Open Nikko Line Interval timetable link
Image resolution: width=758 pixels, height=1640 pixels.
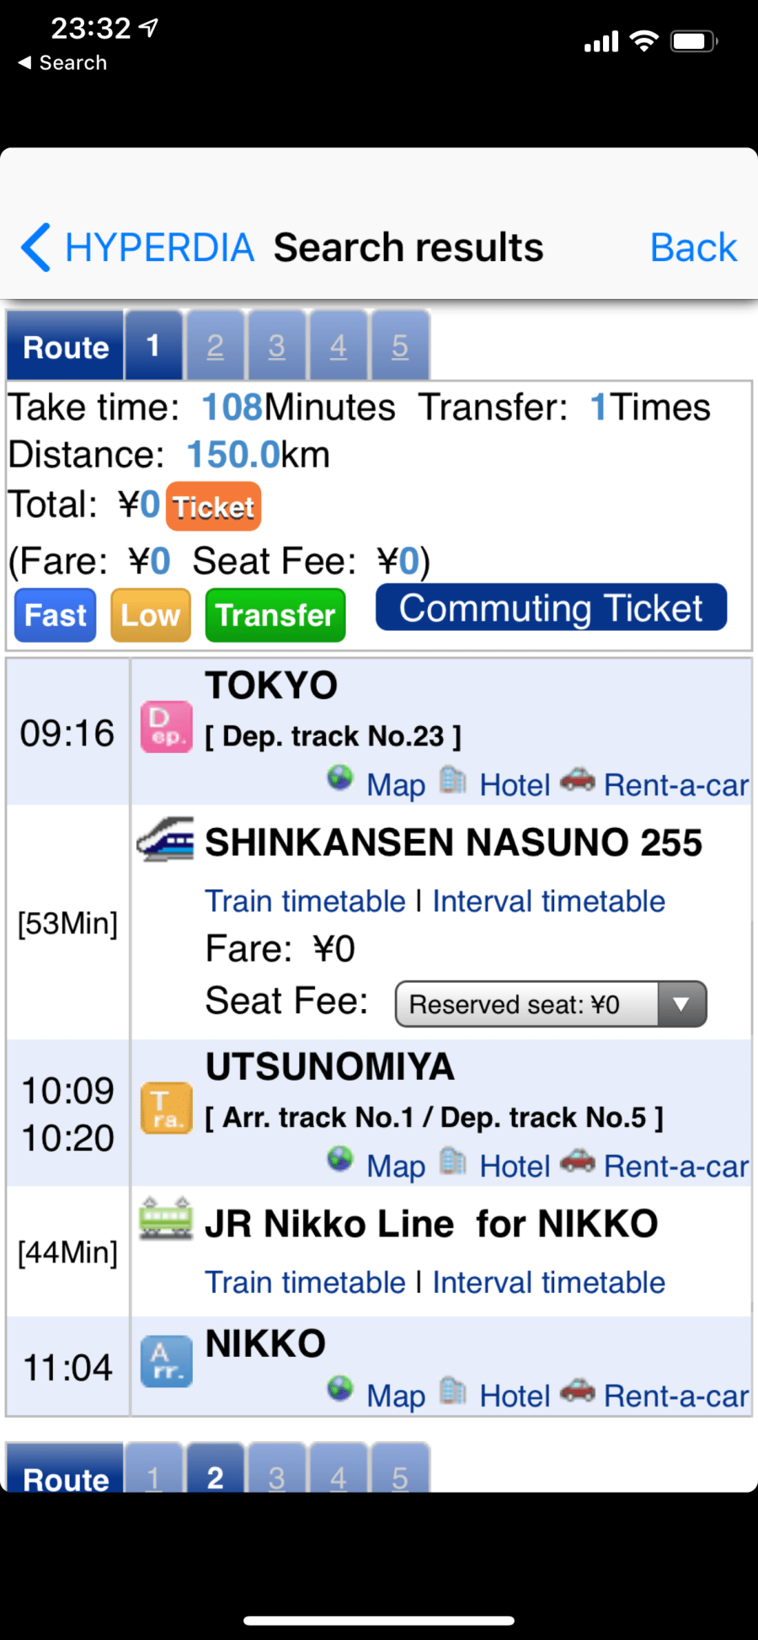548,1283
